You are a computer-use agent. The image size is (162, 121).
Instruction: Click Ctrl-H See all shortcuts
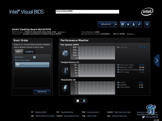click(x=68, y=116)
